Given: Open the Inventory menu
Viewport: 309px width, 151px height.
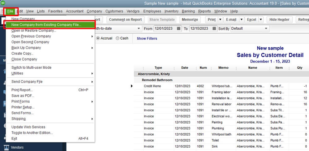Looking at the screenshot, I should pyautogui.click(x=172, y=11).
